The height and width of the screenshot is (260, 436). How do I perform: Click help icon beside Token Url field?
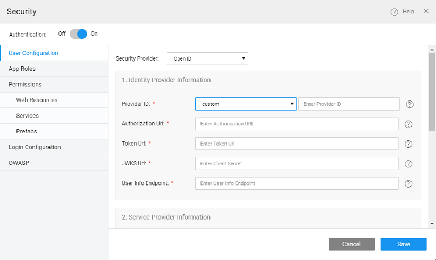(408, 144)
